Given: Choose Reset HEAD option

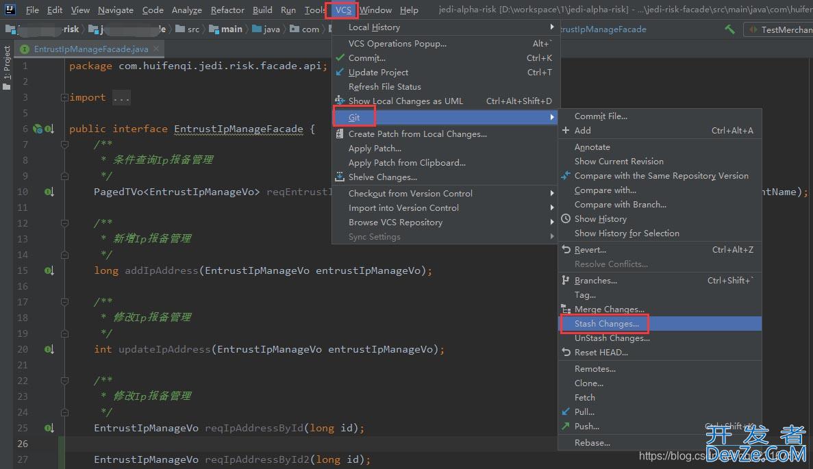Looking at the screenshot, I should (x=660, y=353).
